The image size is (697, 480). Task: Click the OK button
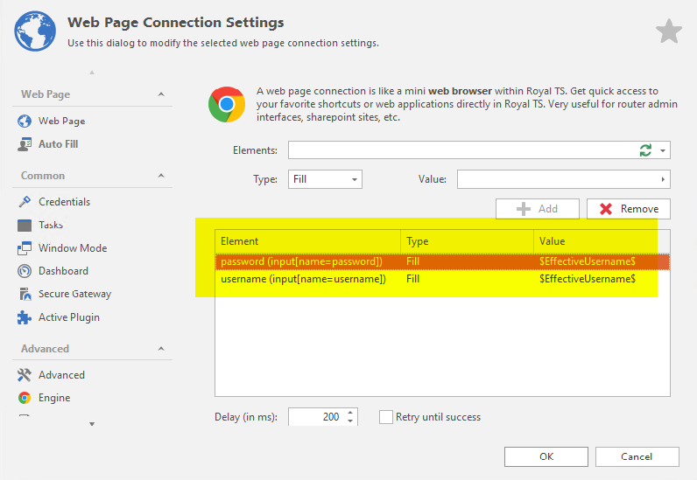[x=546, y=456]
